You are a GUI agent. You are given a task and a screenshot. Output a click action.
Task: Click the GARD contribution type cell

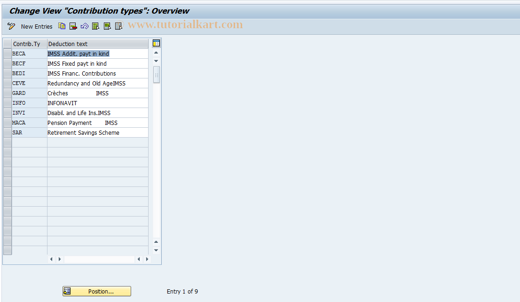[30, 93]
